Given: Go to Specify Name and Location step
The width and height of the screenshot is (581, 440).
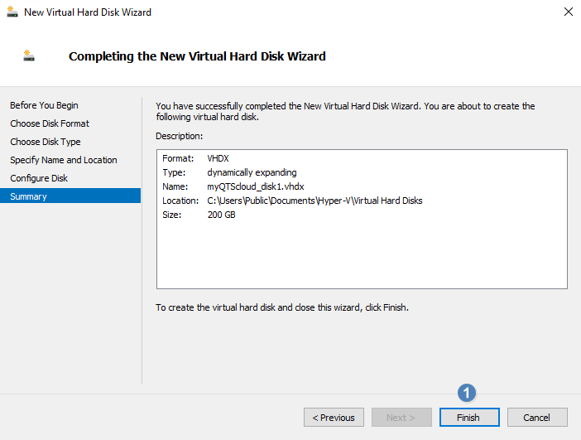Looking at the screenshot, I should (x=64, y=160).
